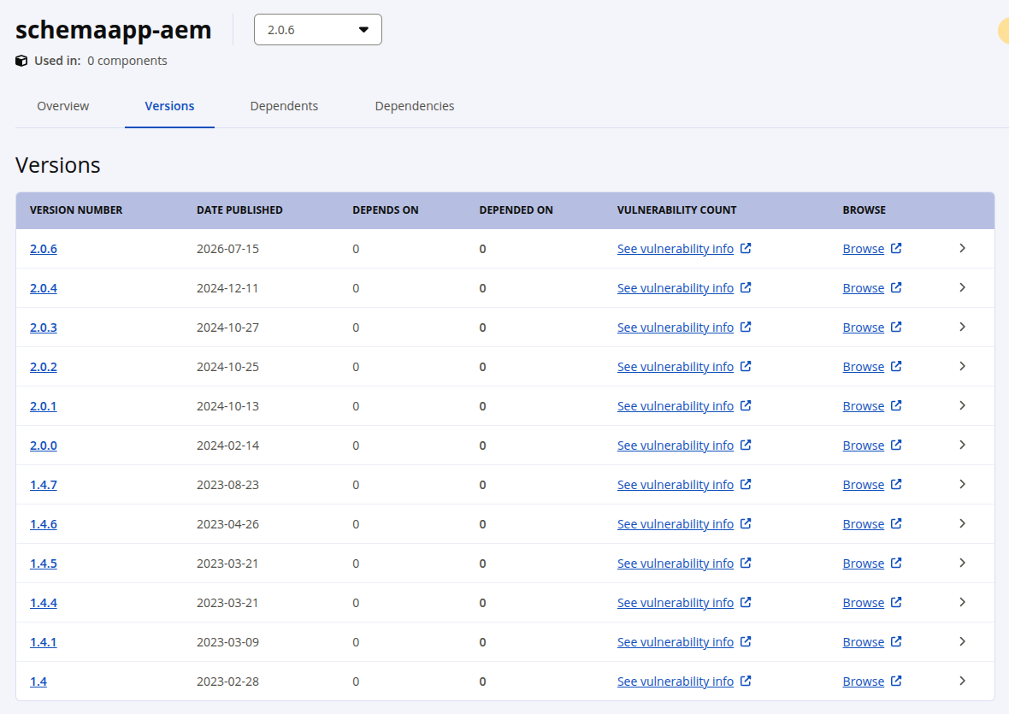Select the Versions tab

click(x=169, y=106)
